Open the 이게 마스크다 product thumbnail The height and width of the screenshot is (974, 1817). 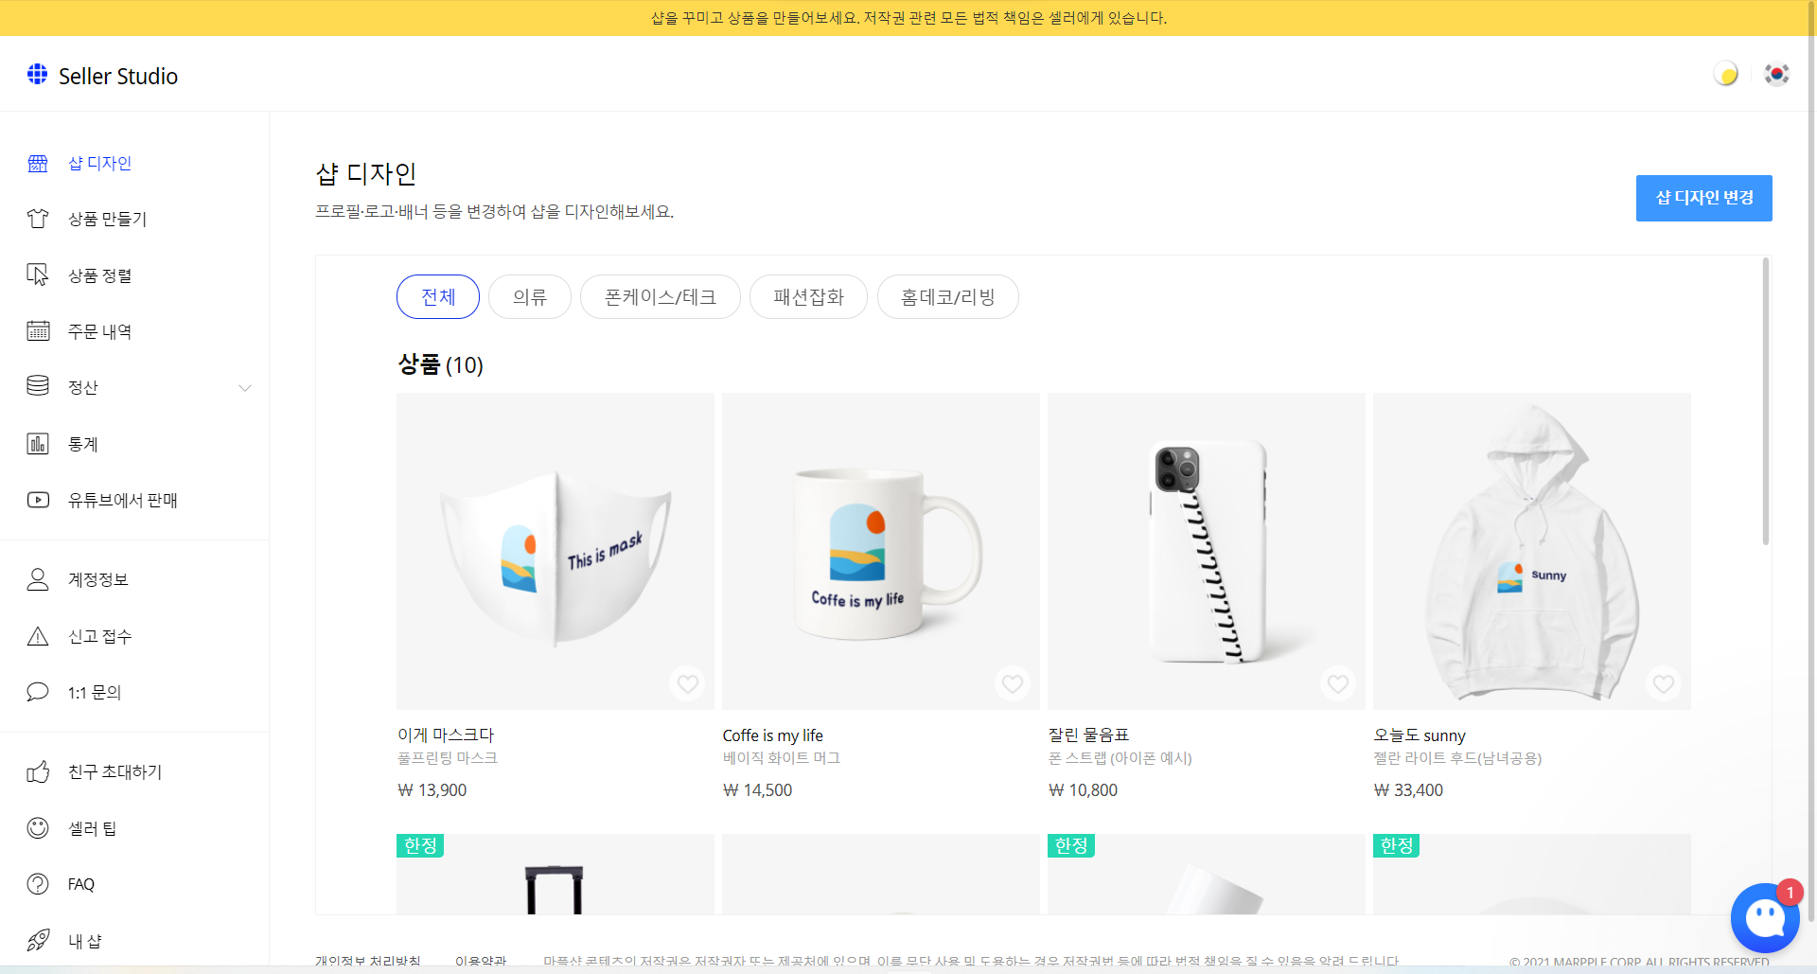(x=556, y=551)
